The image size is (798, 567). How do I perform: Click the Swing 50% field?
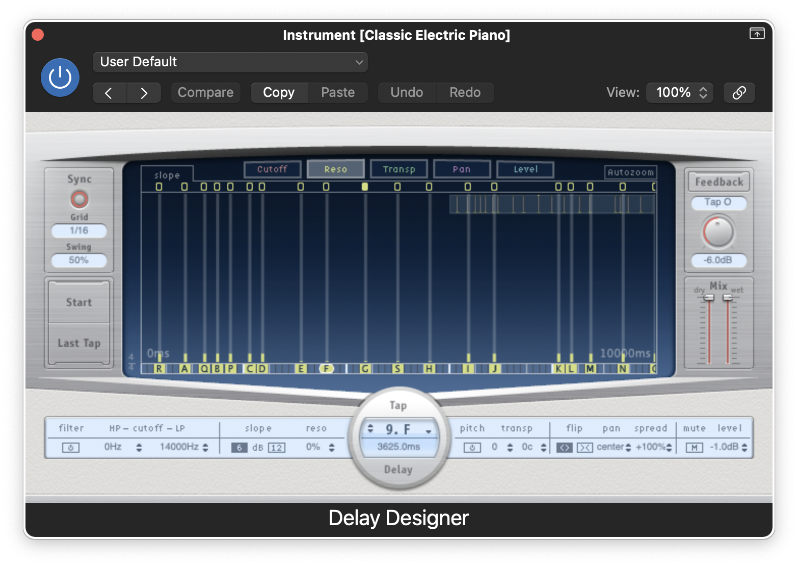click(79, 260)
